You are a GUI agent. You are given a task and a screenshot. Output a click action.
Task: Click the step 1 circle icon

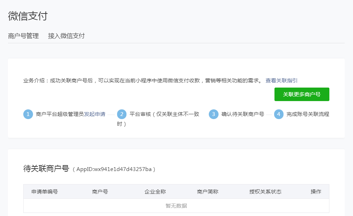coord(28,114)
